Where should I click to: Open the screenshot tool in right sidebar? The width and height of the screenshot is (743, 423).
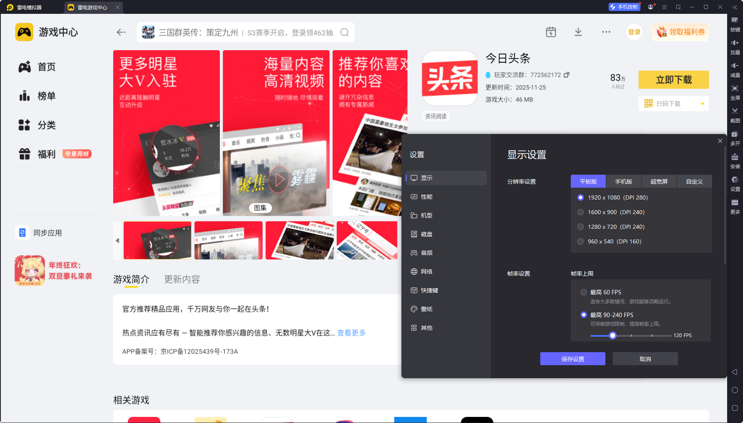click(x=735, y=111)
